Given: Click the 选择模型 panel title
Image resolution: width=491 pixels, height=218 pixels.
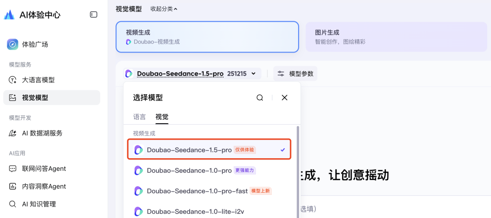Looking at the screenshot, I should tap(148, 98).
